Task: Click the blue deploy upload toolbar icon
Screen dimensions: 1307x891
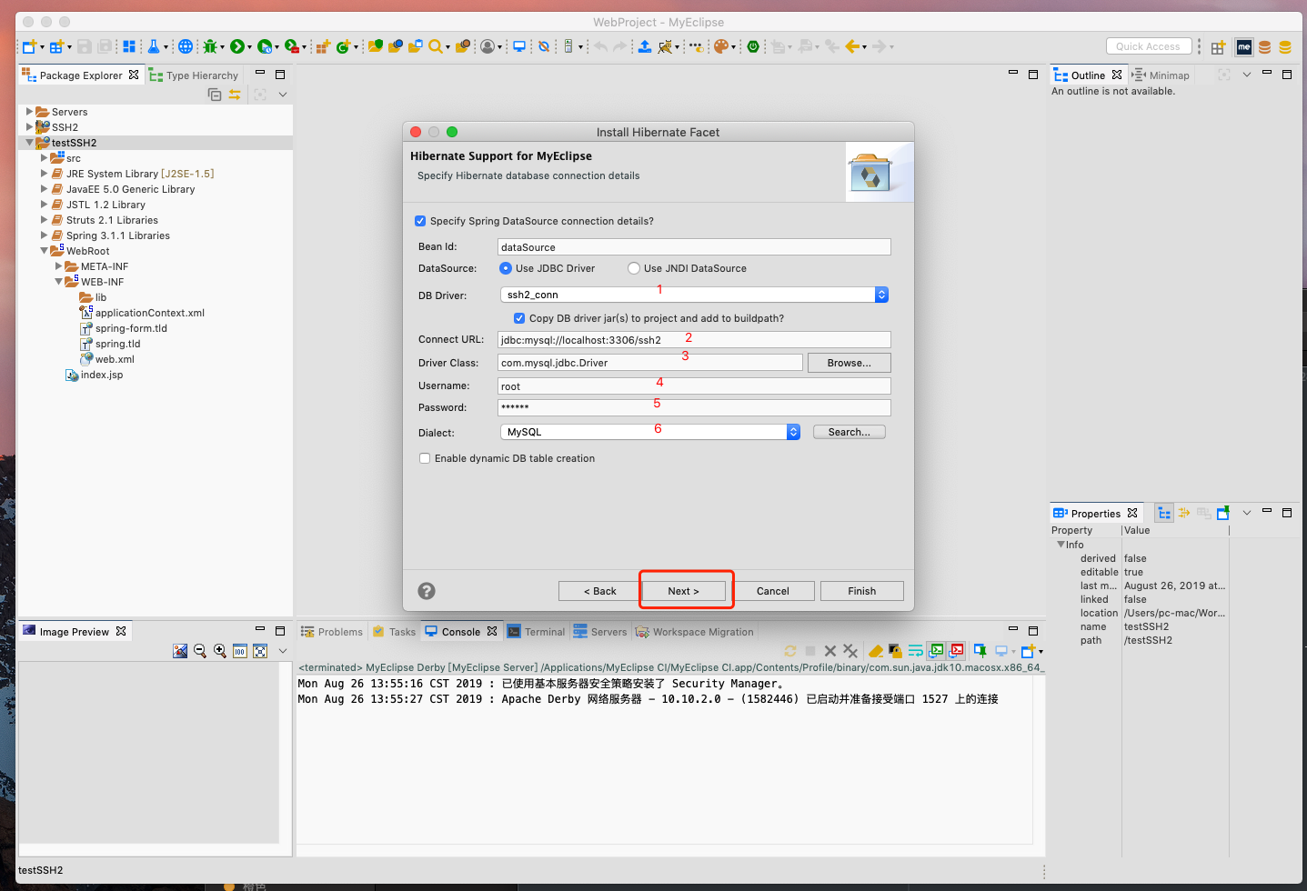Action: point(645,46)
